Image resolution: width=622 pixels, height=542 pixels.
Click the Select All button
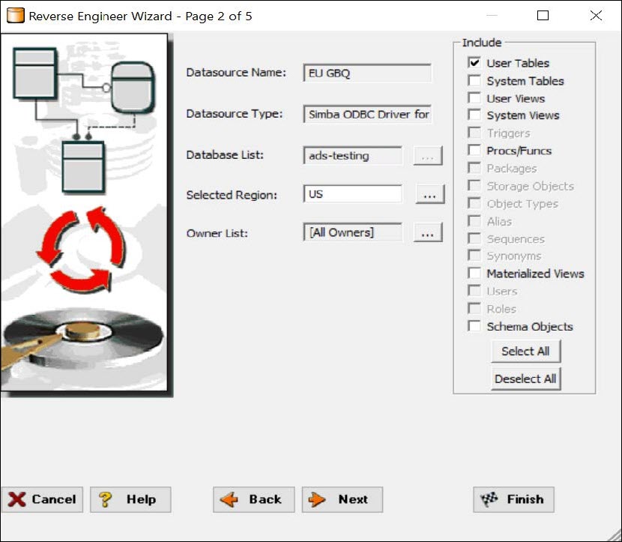point(525,351)
